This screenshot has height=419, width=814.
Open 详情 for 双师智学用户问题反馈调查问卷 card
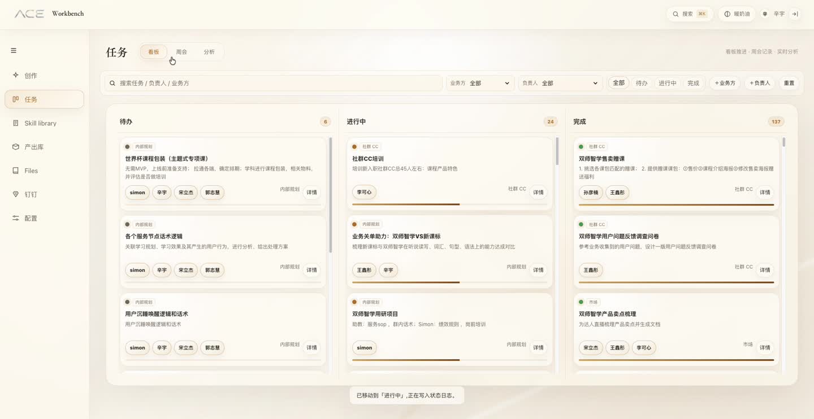tap(765, 270)
